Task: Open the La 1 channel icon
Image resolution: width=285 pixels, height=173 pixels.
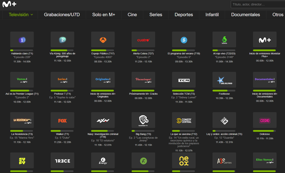Action: [22, 40]
